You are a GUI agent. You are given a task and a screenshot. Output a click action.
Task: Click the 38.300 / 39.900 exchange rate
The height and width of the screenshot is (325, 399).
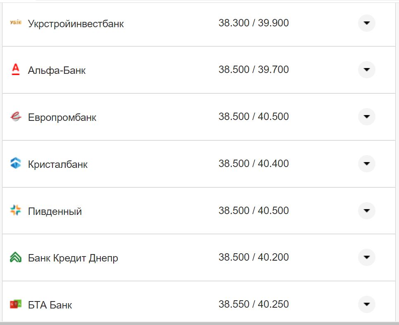(x=254, y=23)
